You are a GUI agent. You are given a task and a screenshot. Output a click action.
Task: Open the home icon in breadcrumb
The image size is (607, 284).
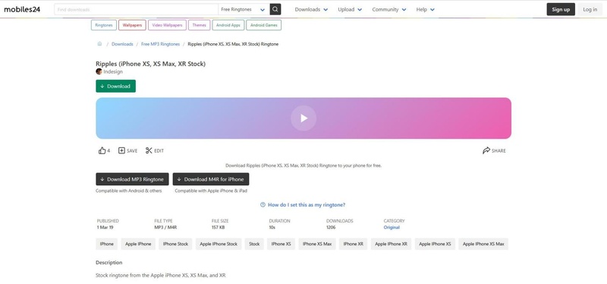pyautogui.click(x=99, y=44)
